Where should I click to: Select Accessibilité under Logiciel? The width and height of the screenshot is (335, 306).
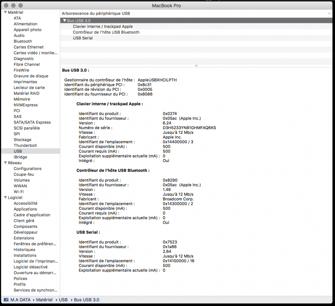(x=25, y=203)
